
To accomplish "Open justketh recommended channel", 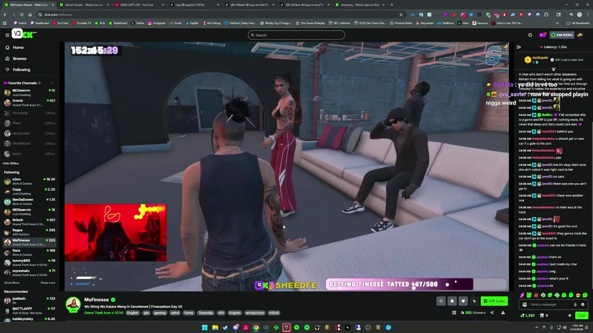I will (29, 301).
